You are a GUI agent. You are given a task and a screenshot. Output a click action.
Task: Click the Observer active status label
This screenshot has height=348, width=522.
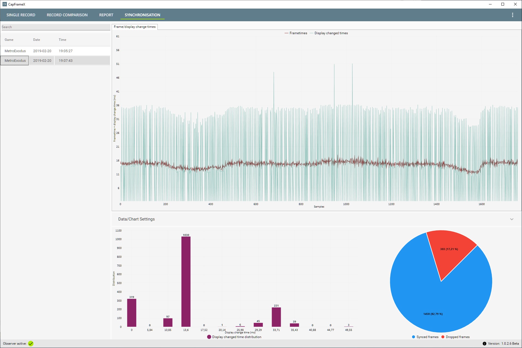(15, 344)
